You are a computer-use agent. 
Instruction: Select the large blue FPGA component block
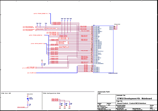click(103, 49)
